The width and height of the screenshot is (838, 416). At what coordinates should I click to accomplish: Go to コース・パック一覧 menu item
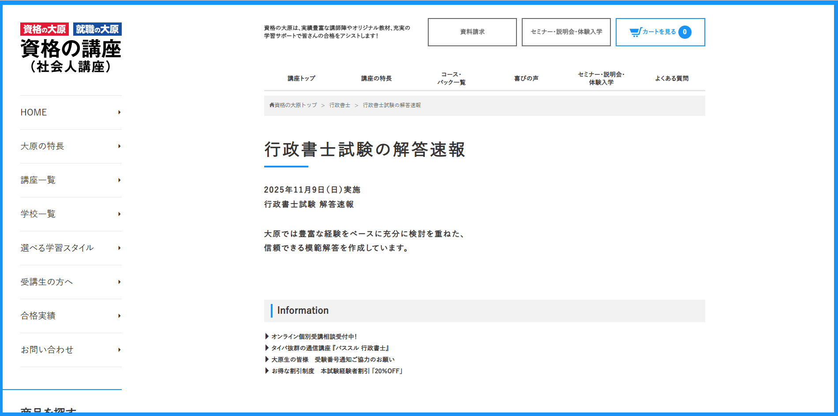(x=451, y=78)
